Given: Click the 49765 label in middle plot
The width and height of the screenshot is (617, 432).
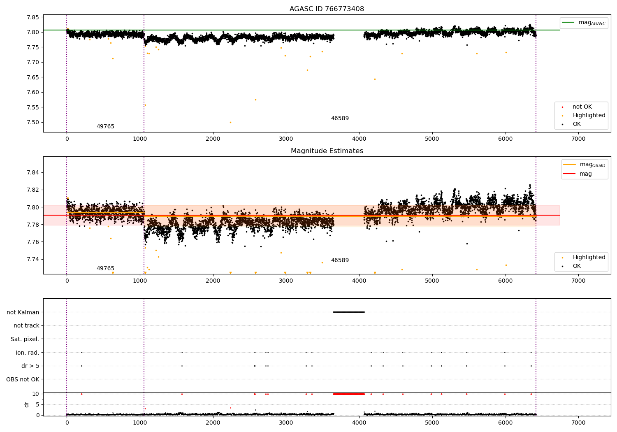Looking at the screenshot, I should (105, 269).
